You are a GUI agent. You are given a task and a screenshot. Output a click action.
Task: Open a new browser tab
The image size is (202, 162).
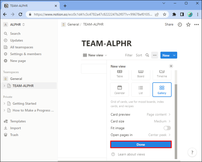click(65, 6)
